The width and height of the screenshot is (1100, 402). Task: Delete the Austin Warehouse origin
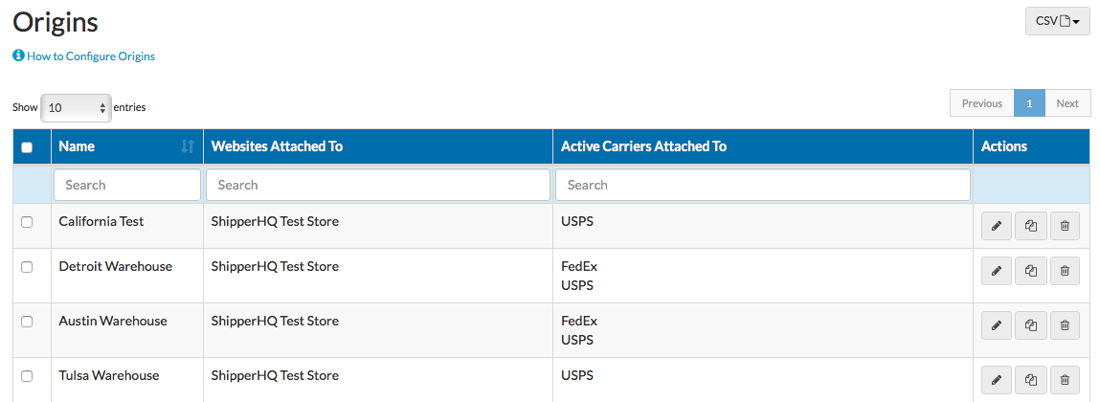point(1065,325)
